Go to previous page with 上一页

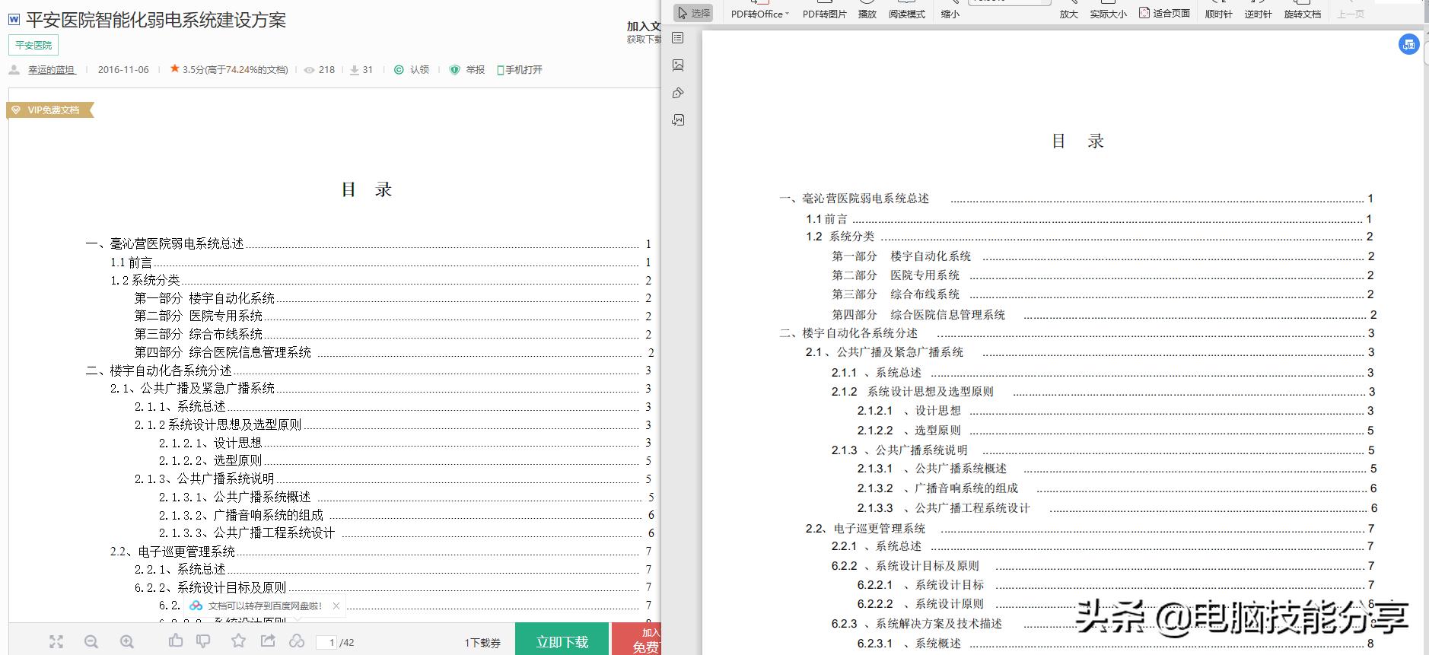1351,14
